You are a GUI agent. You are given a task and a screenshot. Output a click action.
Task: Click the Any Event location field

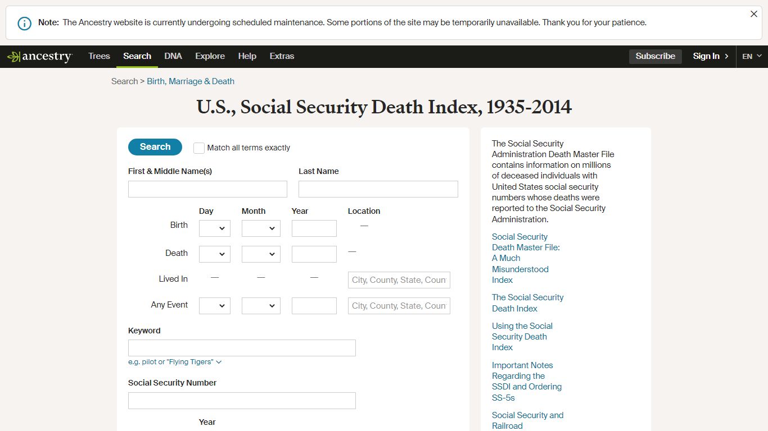coord(399,306)
